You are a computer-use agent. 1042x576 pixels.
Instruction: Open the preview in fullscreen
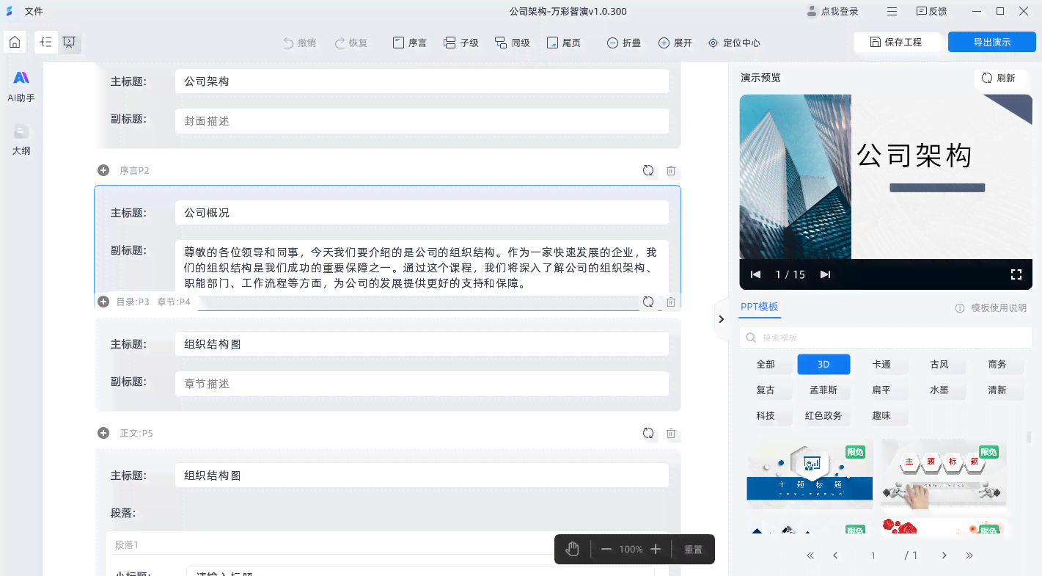coord(1016,274)
